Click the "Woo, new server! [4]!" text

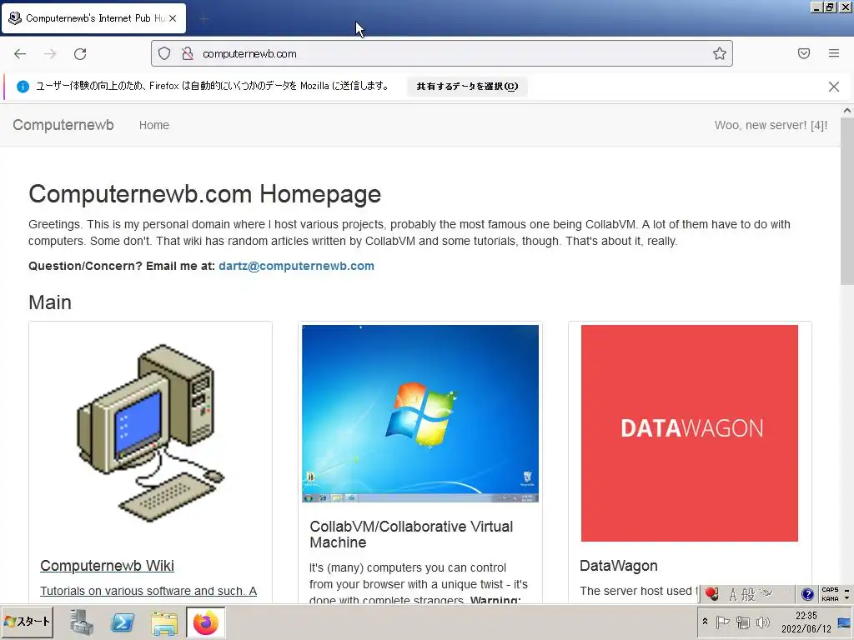coord(771,125)
